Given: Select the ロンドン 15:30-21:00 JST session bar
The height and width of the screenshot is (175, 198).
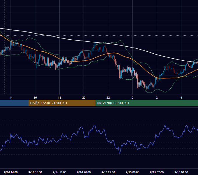Looking at the screenshot, I should [x=62, y=103].
